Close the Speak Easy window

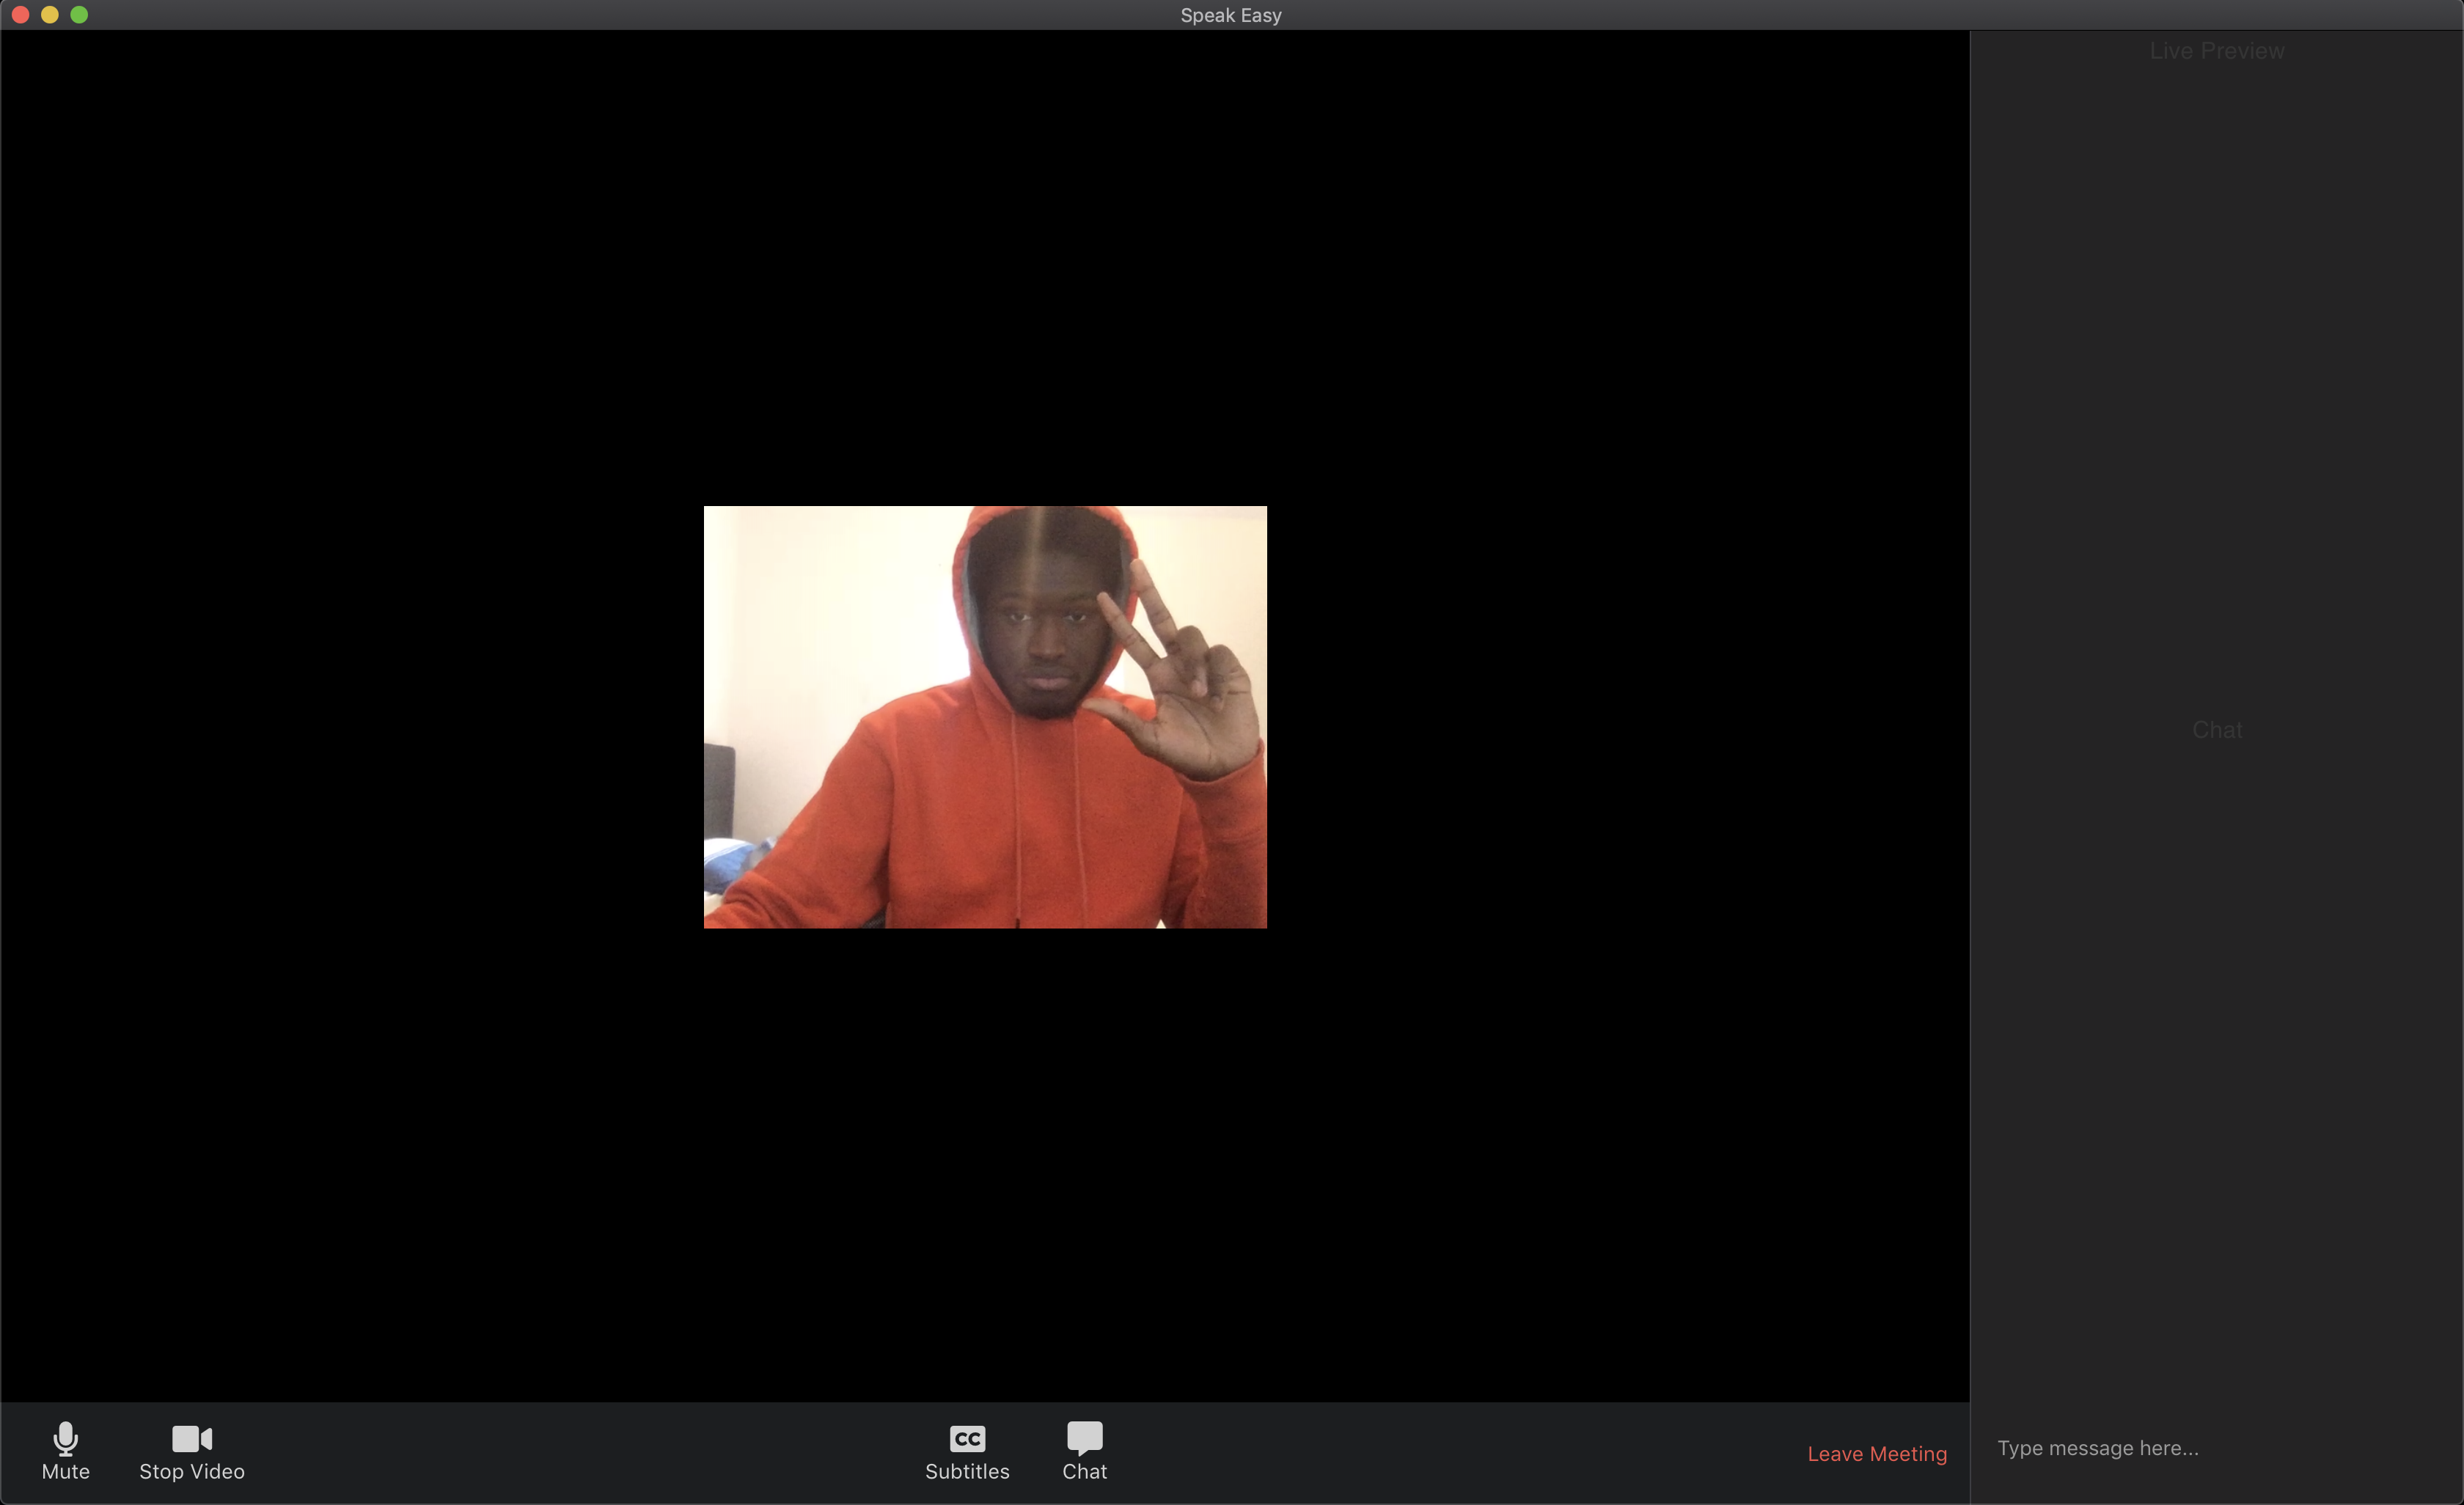pyautogui.click(x=20, y=15)
